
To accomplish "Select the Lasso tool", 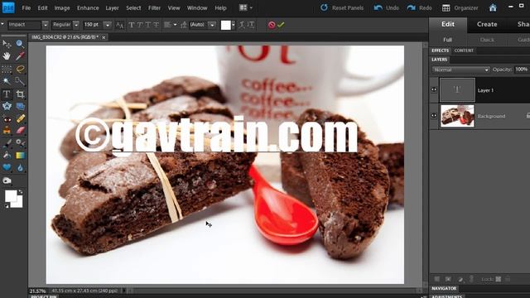I will 20,70.
